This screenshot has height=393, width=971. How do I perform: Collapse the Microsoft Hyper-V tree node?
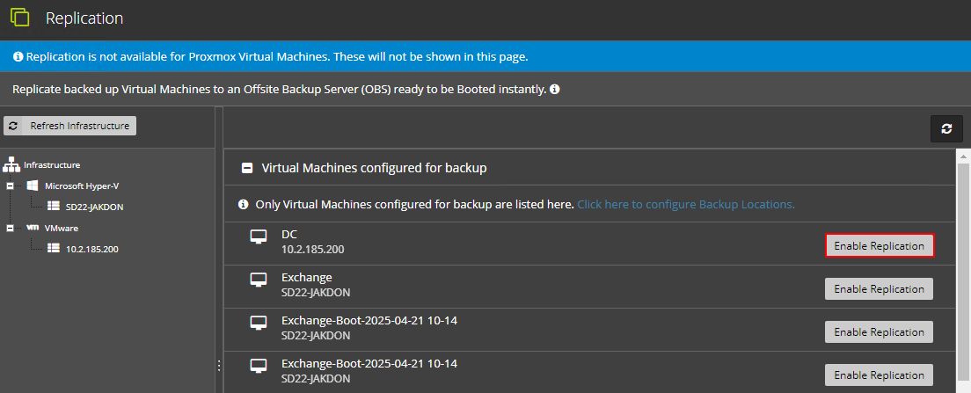click(10, 186)
